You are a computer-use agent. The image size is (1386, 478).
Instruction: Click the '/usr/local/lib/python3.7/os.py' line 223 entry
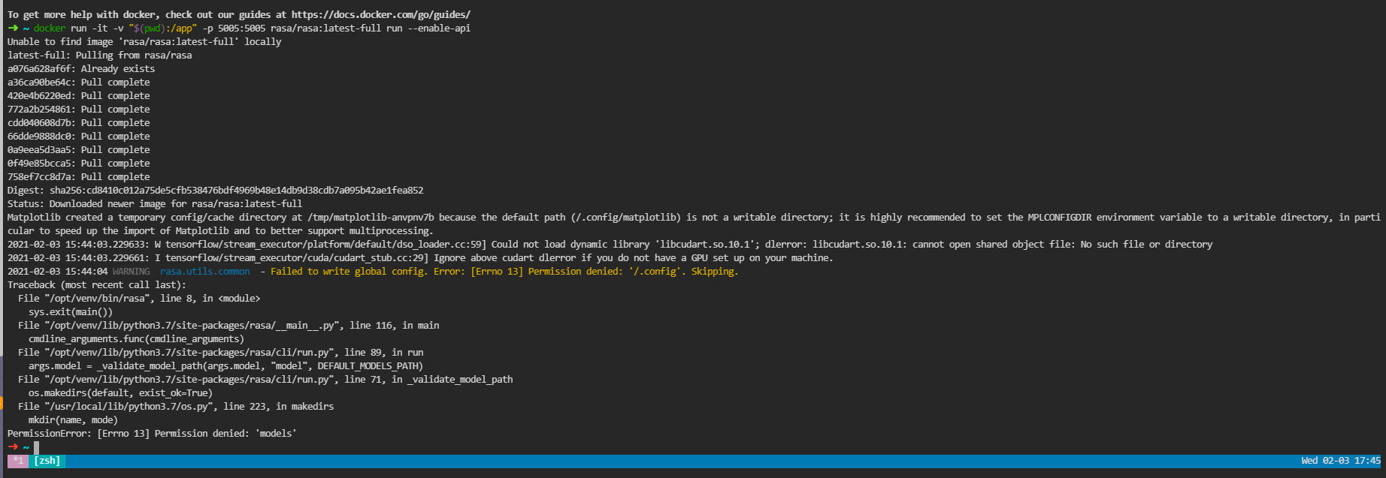click(176, 406)
